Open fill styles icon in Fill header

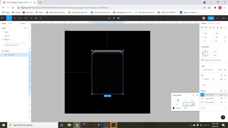click(x=221, y=75)
